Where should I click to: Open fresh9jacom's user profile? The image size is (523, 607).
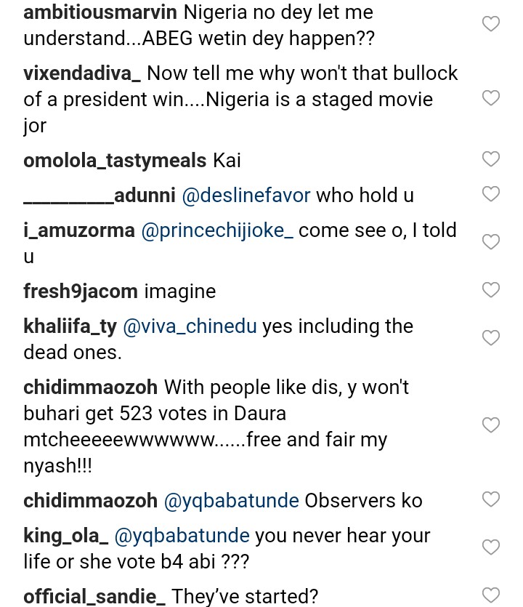[x=81, y=292]
